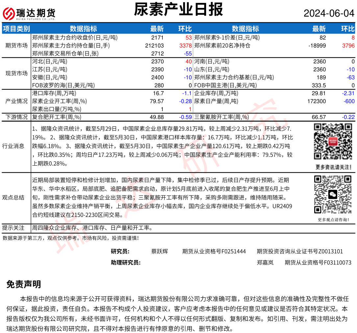Click the 更多观点请咨询 caption

333,220
